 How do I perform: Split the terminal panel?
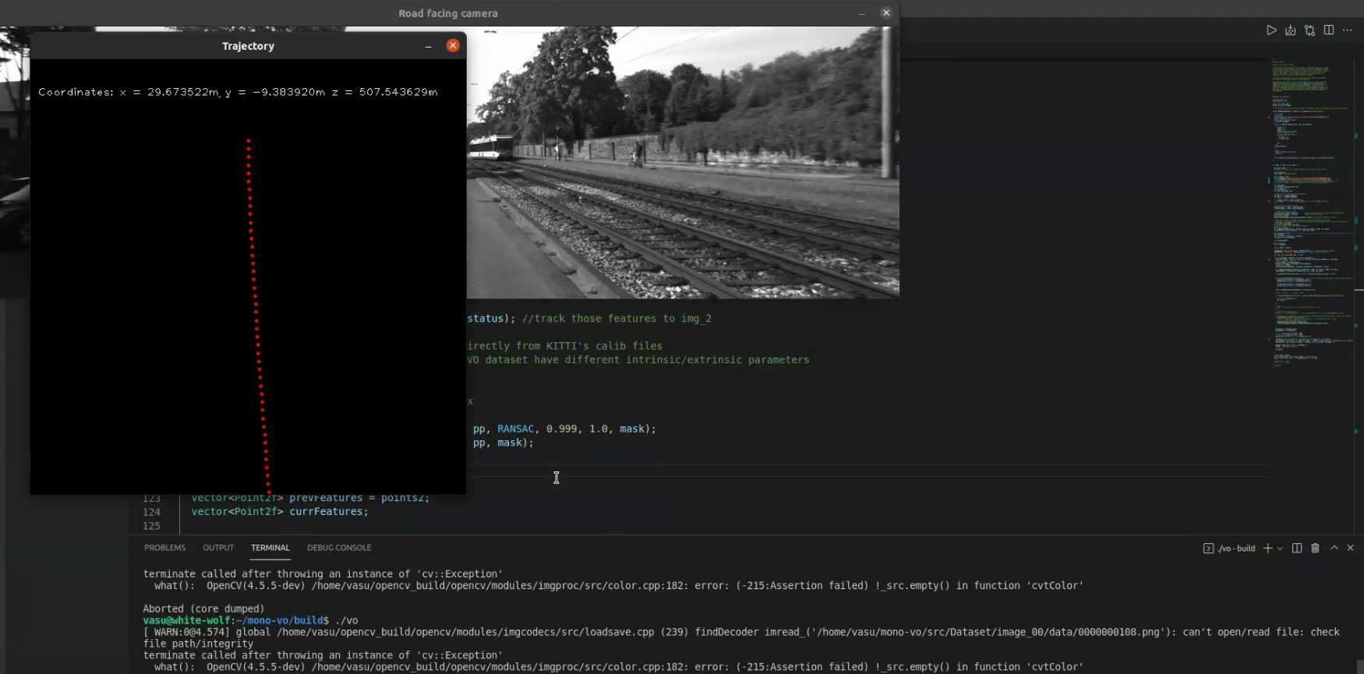click(1297, 549)
